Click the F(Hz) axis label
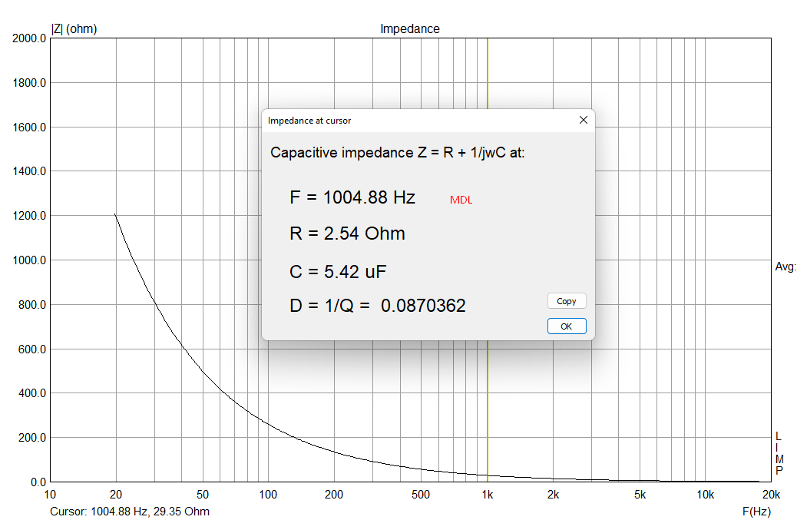This screenshot has width=797, height=520. pyautogui.click(x=756, y=512)
